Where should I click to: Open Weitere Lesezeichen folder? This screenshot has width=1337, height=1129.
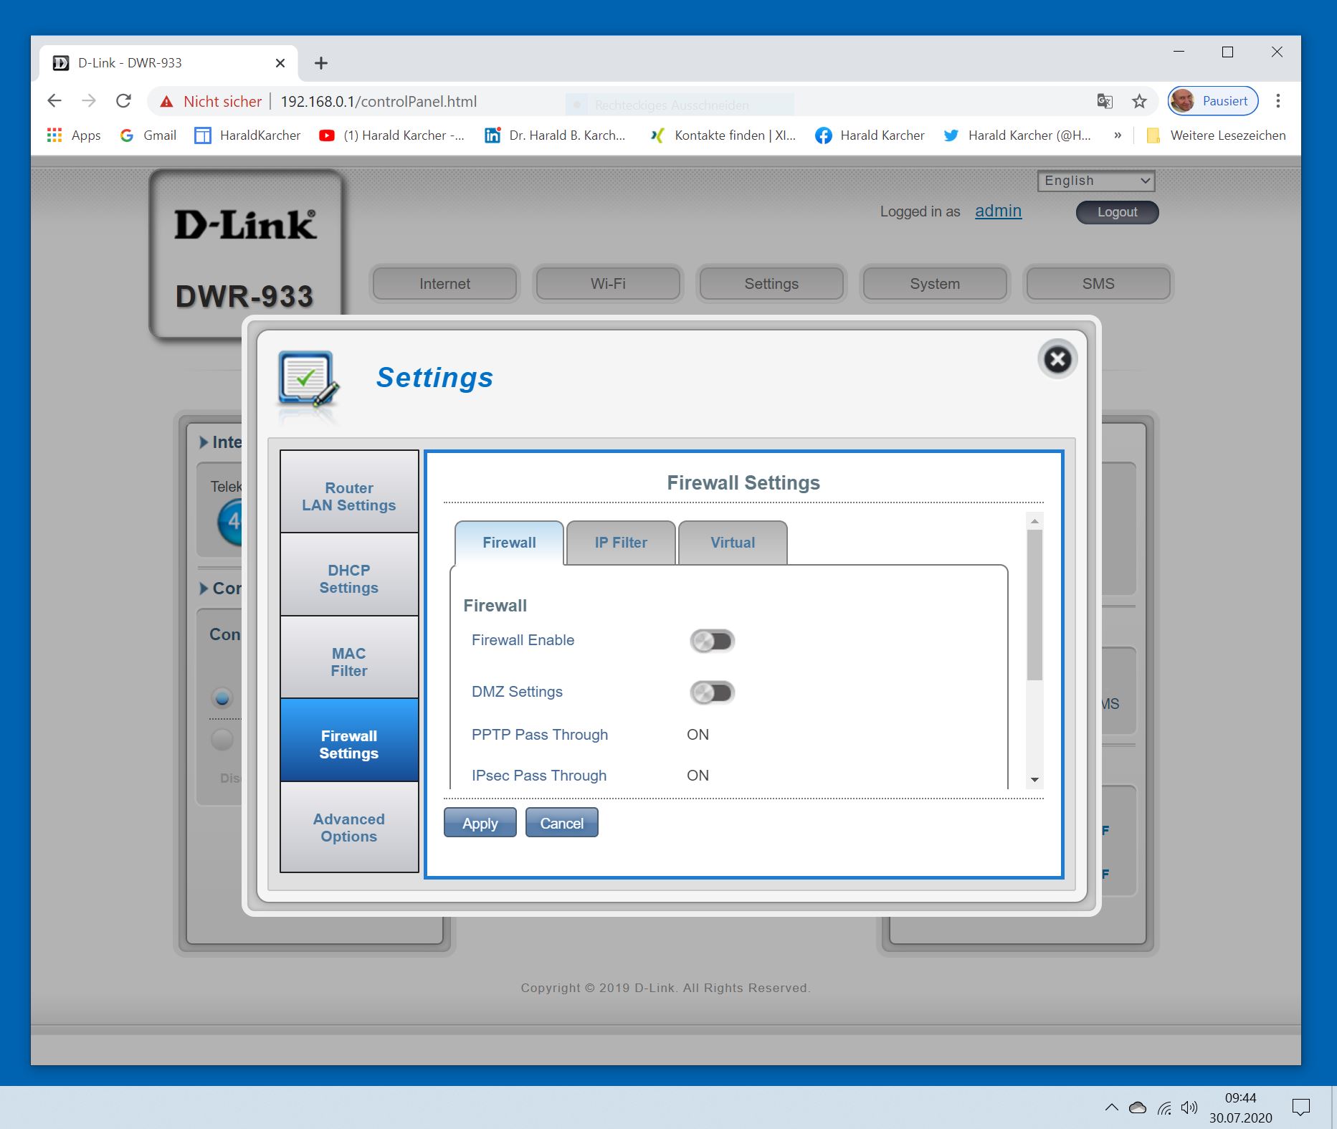(x=1216, y=135)
